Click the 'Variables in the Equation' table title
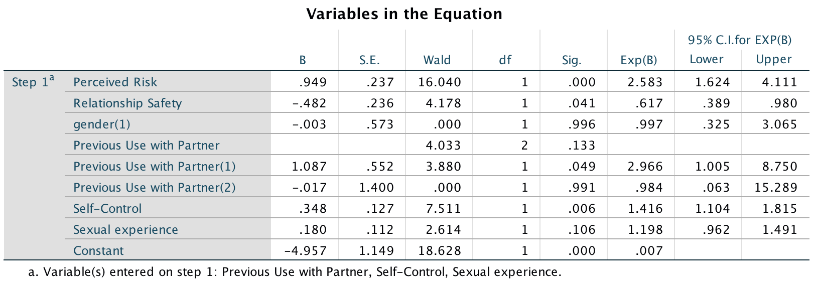The image size is (814, 281). tap(404, 14)
